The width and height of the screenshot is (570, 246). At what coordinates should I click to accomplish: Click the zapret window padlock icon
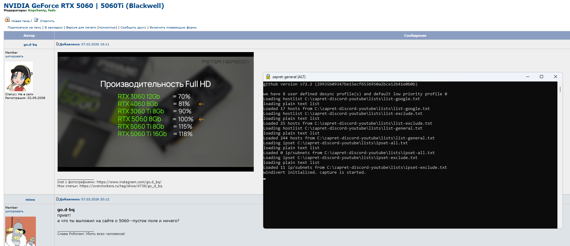[268, 77]
